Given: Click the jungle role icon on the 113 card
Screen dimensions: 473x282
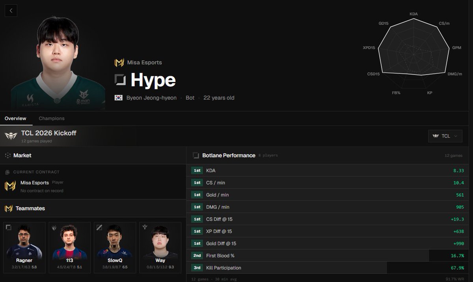Looking at the screenshot, I should click(54, 227).
